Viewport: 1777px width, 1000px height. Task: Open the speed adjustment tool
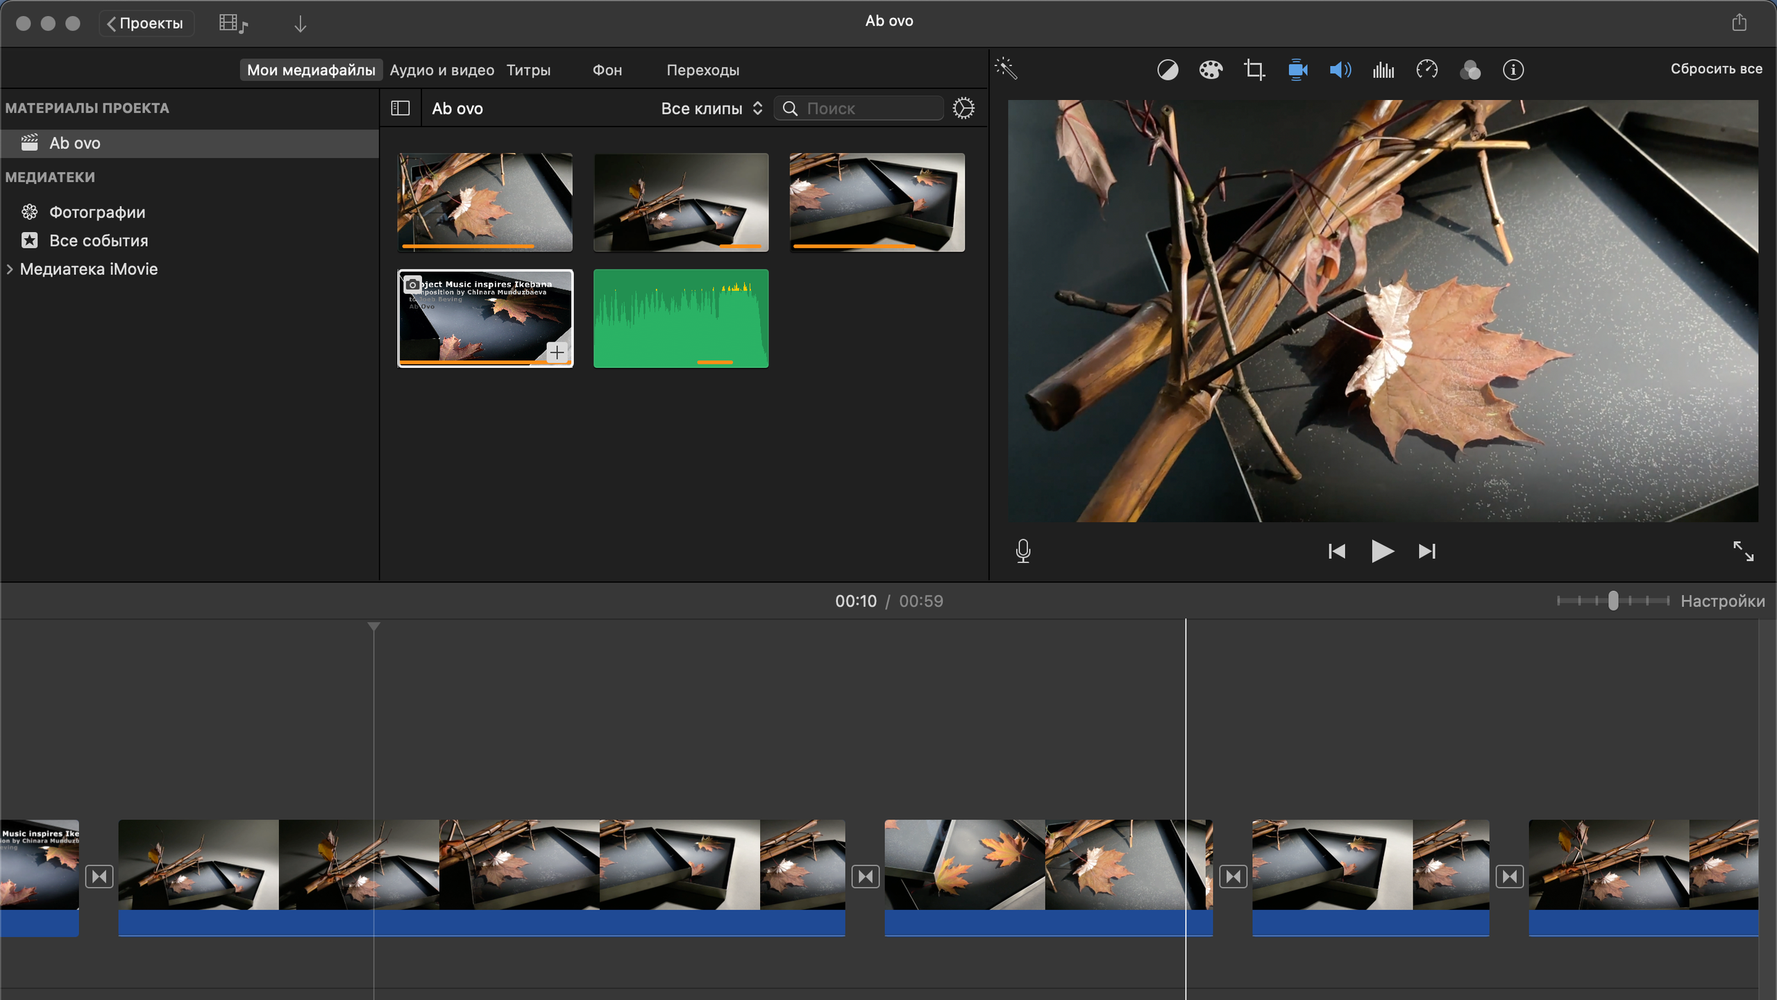pos(1426,70)
